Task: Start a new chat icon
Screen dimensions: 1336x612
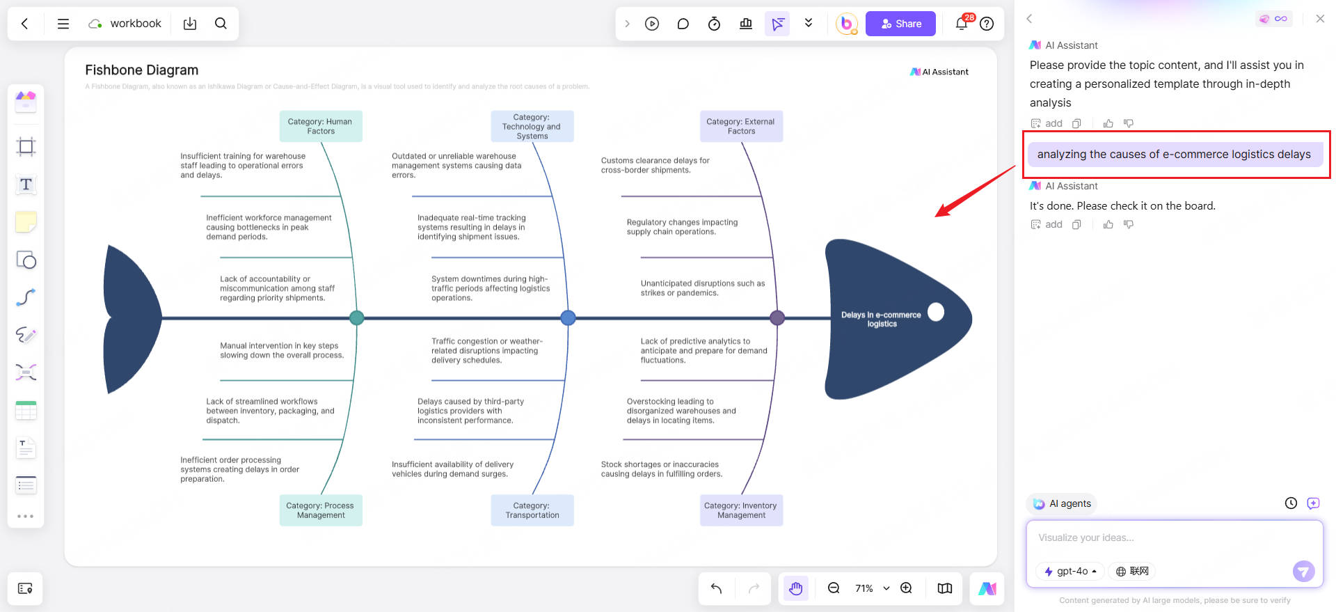Action: [1313, 503]
